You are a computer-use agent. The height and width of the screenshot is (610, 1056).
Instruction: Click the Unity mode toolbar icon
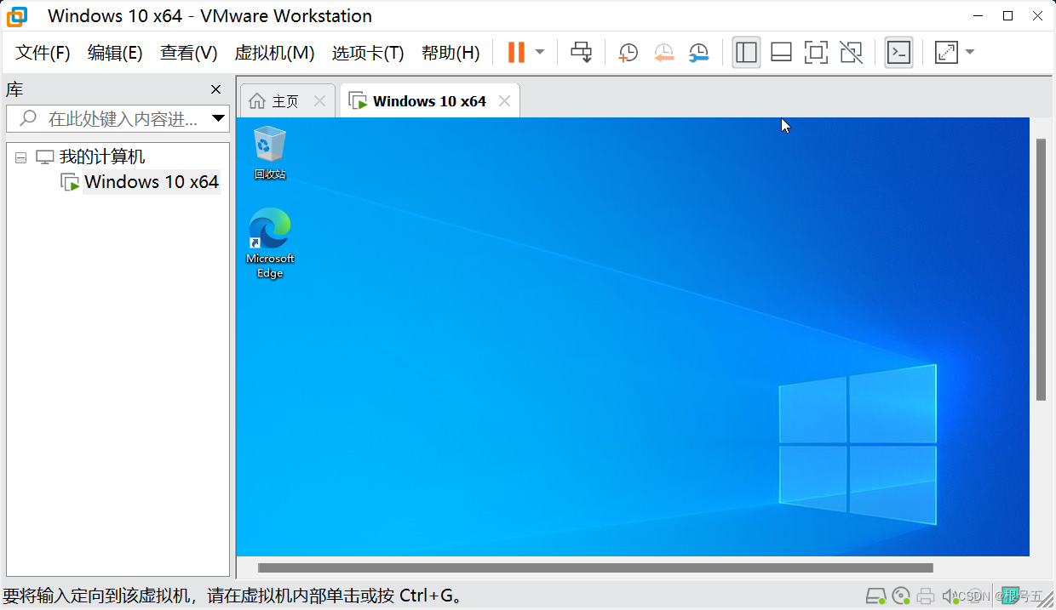tap(851, 52)
